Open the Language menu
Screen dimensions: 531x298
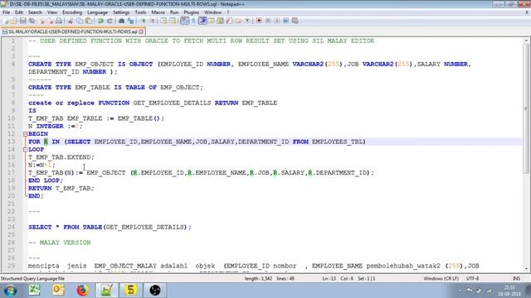coord(97,12)
